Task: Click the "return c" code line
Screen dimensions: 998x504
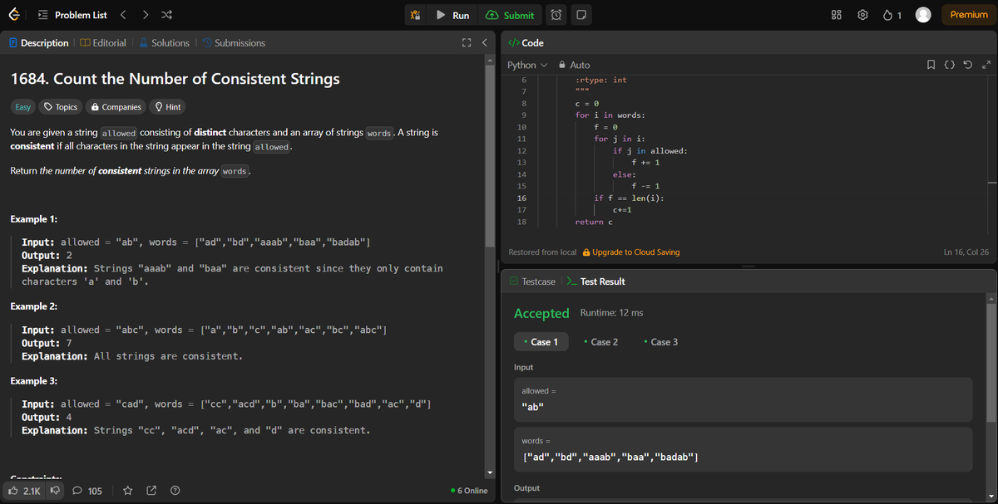Action: tap(594, 223)
